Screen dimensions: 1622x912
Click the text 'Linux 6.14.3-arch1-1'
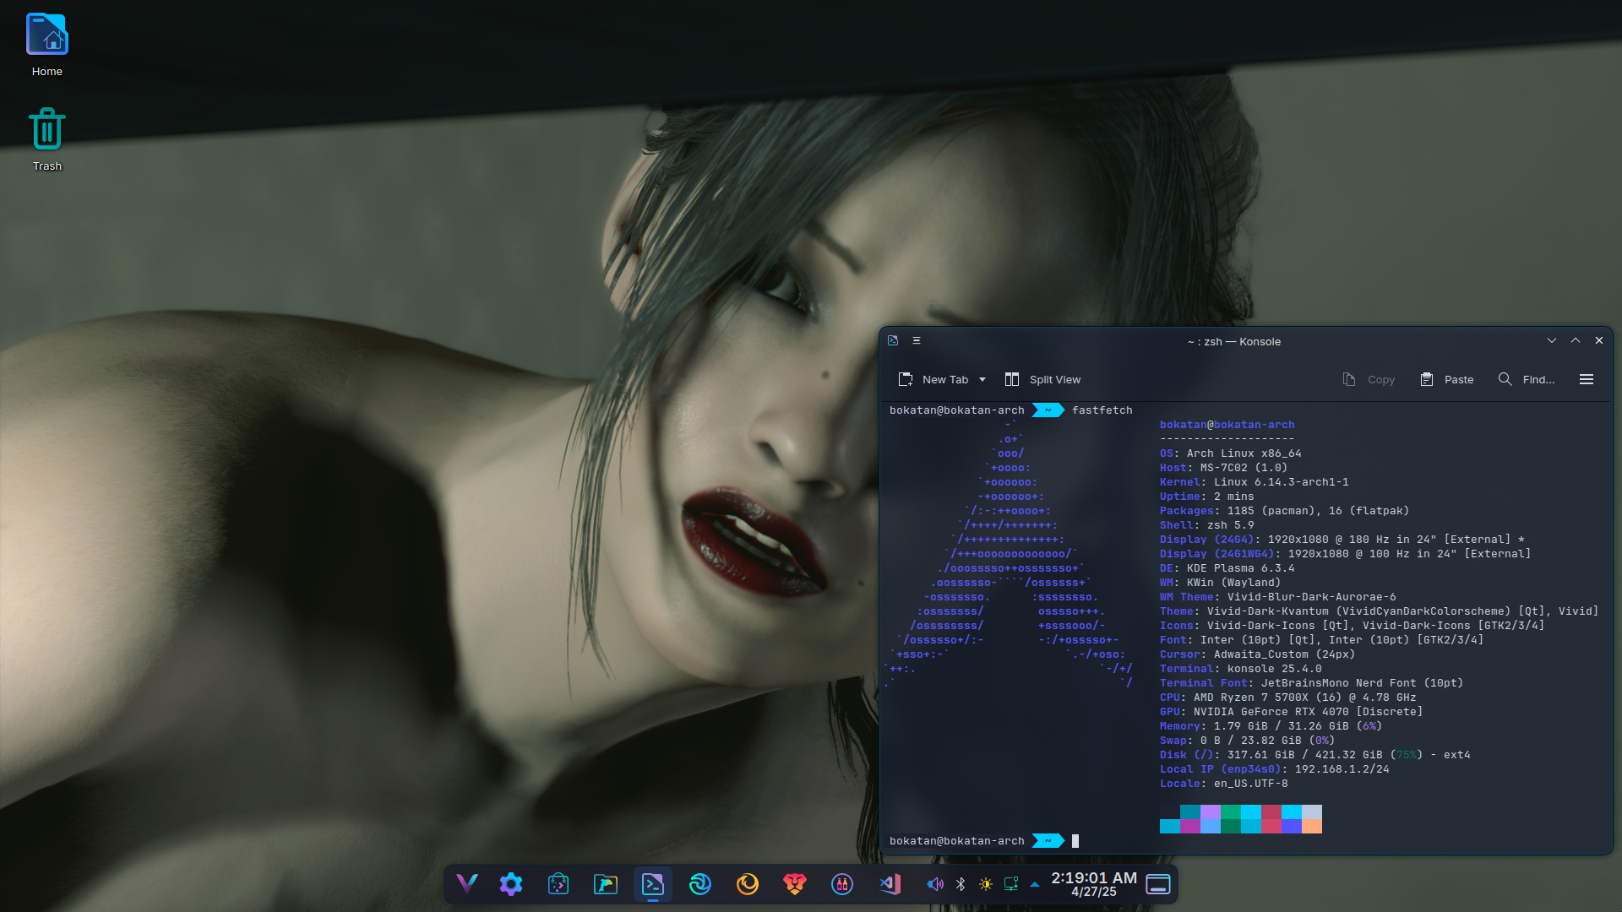point(1281,482)
